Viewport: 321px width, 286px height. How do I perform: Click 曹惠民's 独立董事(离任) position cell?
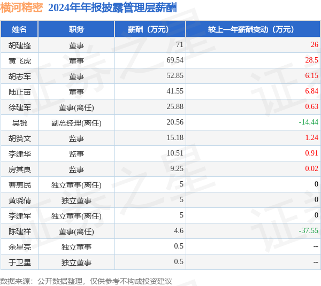point(77,185)
